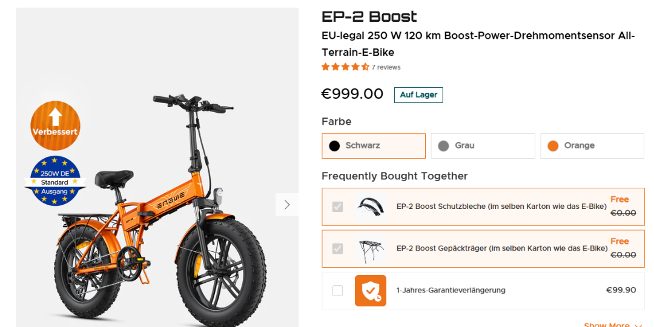This screenshot has height=327, width=654.
Task: Click the Gepäckträger rack product icon
Action: 370,248
